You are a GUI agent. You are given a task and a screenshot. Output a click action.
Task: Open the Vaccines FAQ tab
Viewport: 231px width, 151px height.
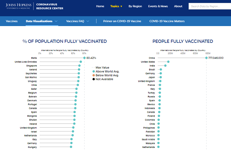pyautogui.click(x=75, y=21)
